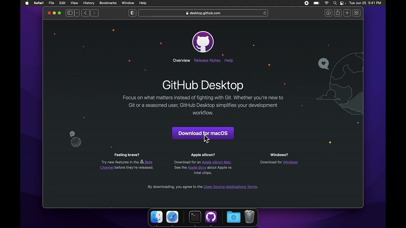Open Control Center icon
Image resolution: width=406 pixels, height=228 pixels.
coord(342,3)
